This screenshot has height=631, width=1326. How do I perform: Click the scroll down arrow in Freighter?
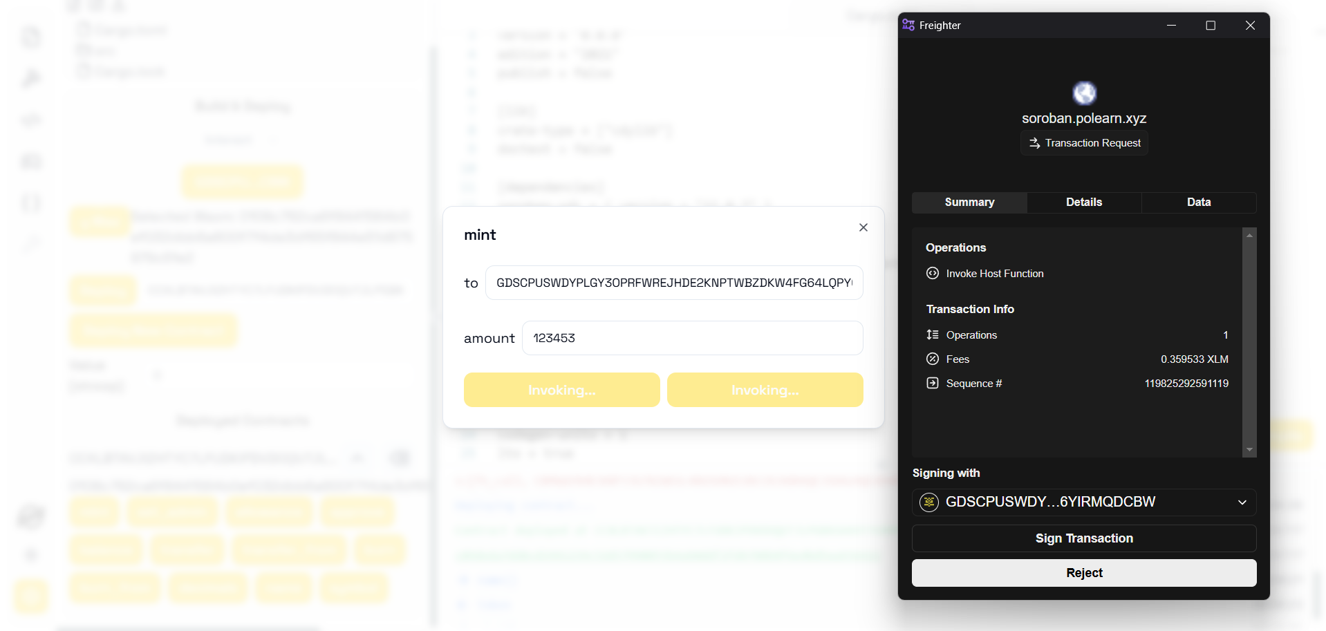pos(1249,449)
